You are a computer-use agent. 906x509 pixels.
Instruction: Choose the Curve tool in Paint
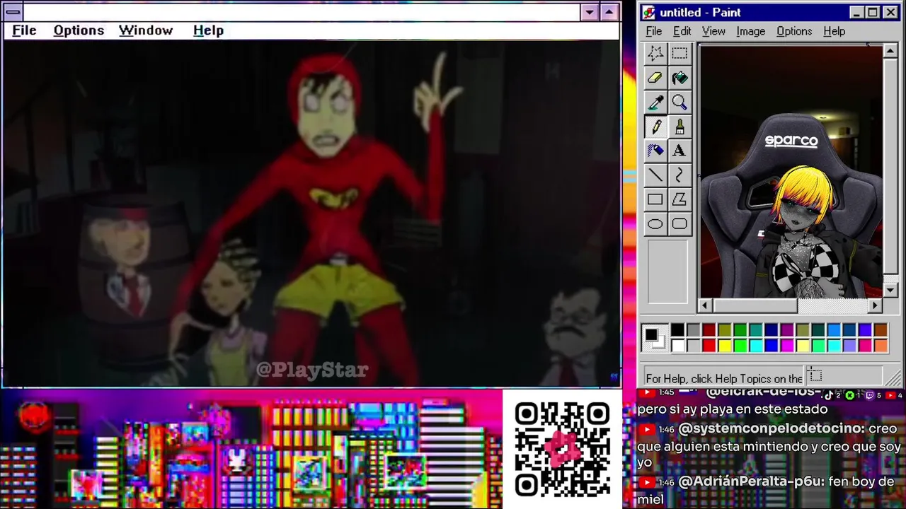[679, 175]
